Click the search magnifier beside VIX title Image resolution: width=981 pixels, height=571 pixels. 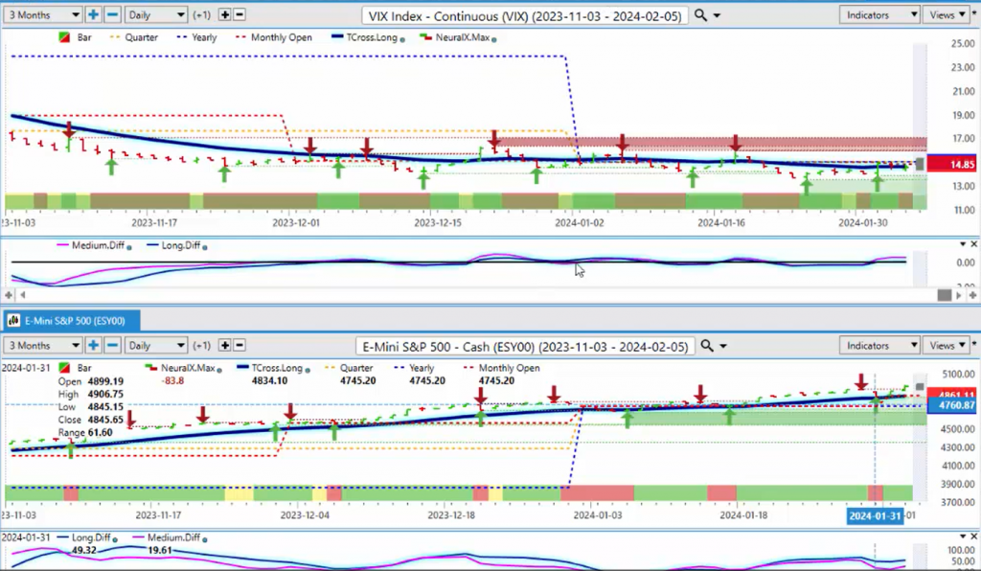point(700,15)
